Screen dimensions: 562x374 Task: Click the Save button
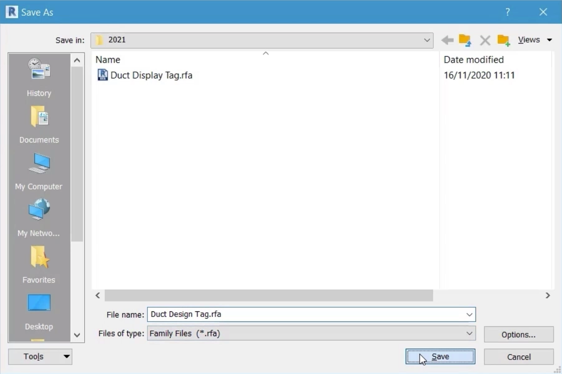[440, 357]
